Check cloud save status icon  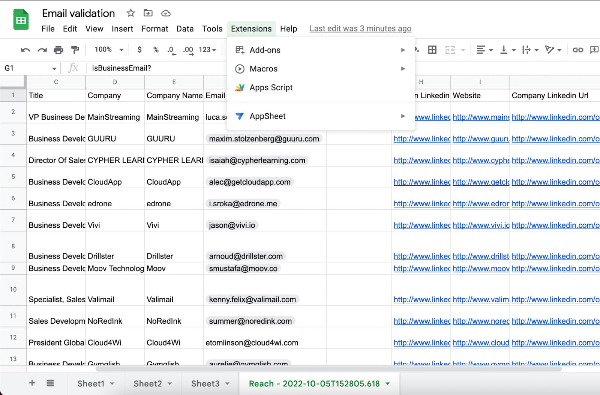(166, 14)
